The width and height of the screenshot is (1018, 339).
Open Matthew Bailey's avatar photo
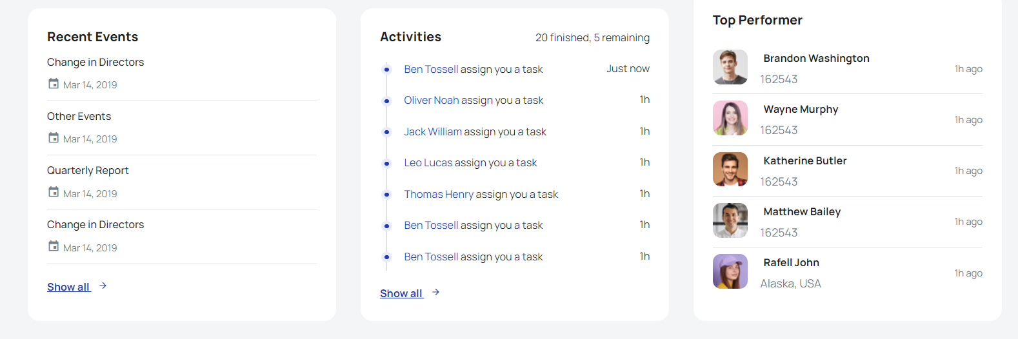(730, 220)
